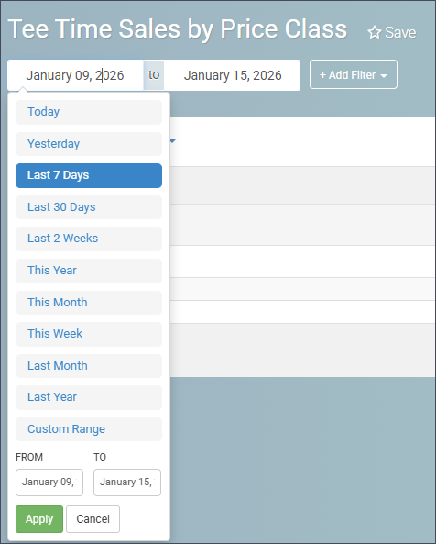The width and height of the screenshot is (436, 544).
Task: Click the small blue caret beside the date panel
Action: [x=172, y=141]
